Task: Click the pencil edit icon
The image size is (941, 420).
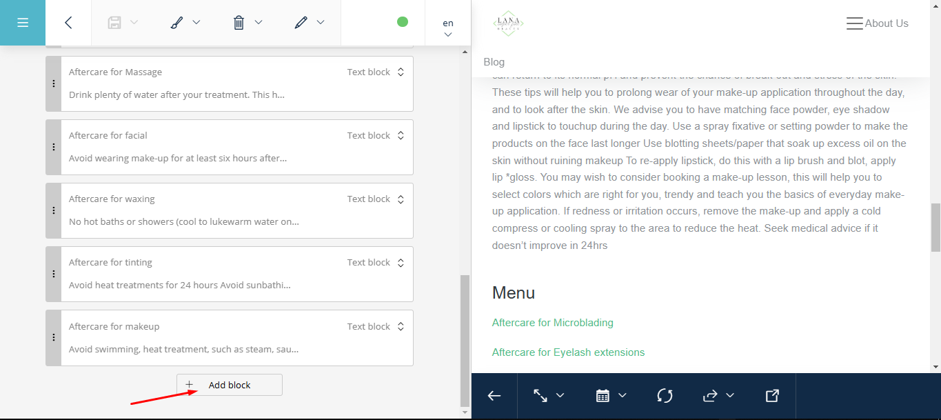Action: tap(301, 23)
